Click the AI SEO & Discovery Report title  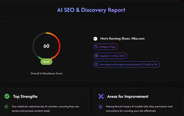point(91,10)
